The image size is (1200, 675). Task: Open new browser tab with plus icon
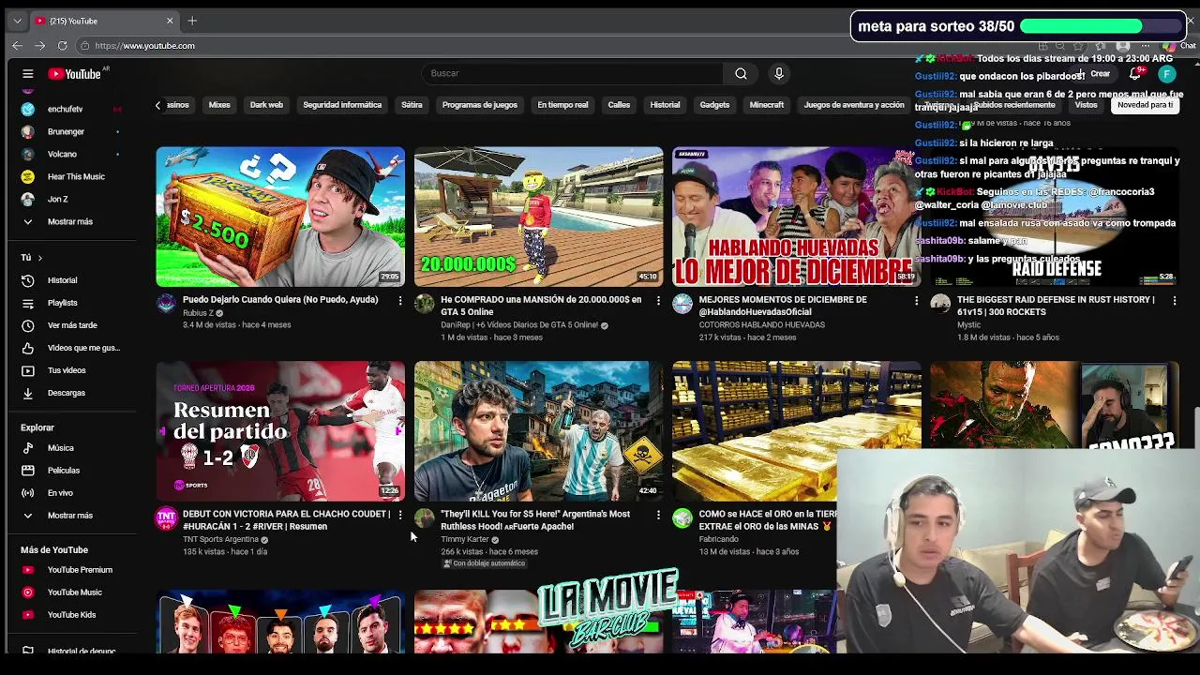(x=192, y=21)
